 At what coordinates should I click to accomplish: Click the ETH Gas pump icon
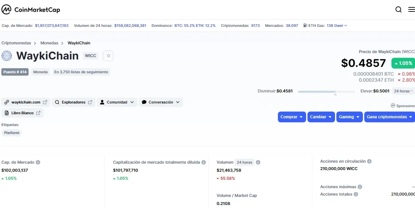[x=305, y=26]
